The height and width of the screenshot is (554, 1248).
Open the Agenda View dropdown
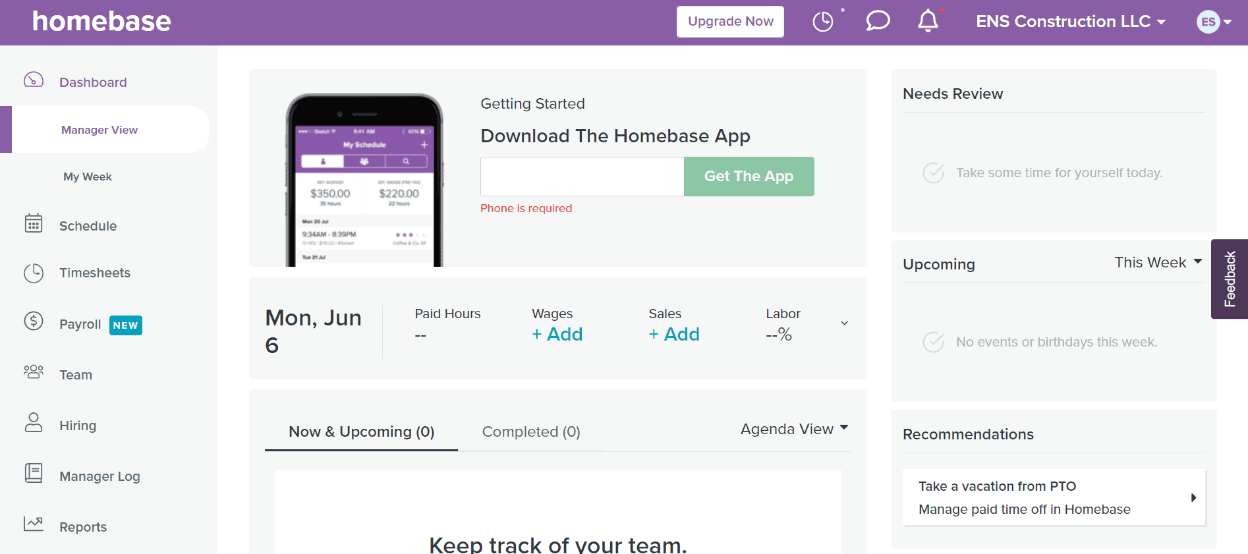pos(794,429)
